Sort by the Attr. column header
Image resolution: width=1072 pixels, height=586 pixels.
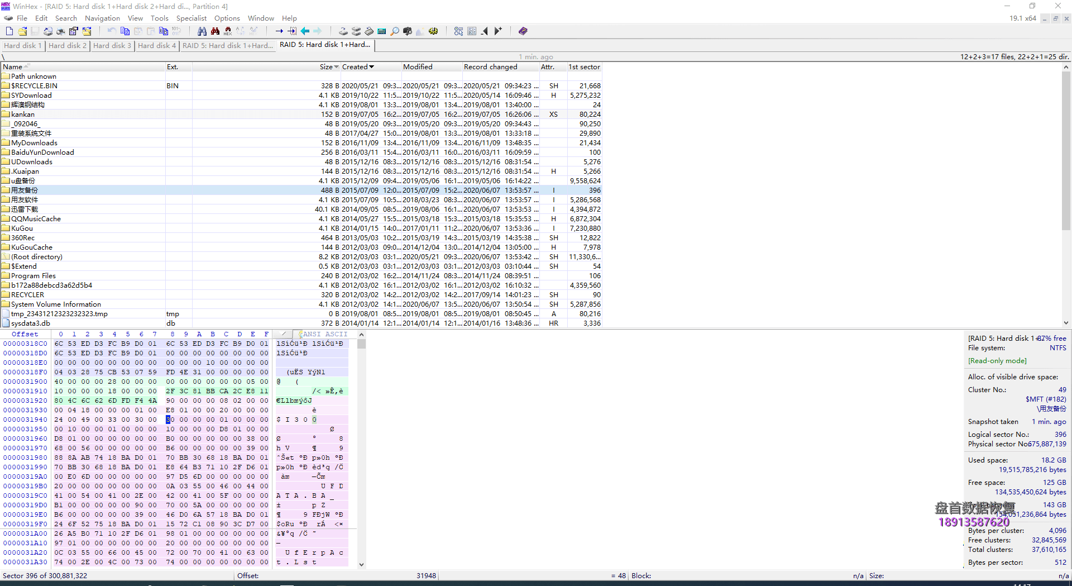(x=553, y=67)
